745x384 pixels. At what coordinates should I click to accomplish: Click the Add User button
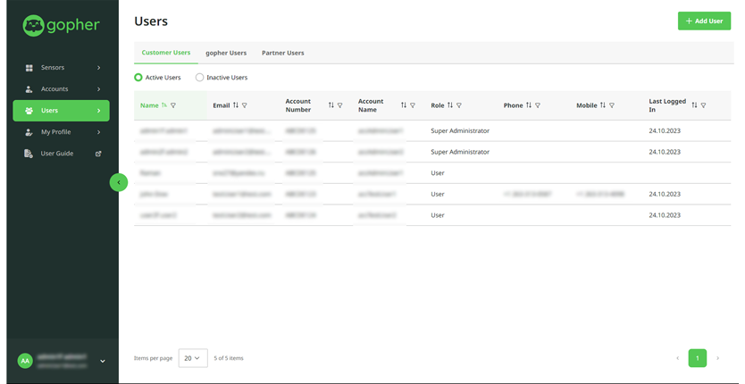coord(704,21)
